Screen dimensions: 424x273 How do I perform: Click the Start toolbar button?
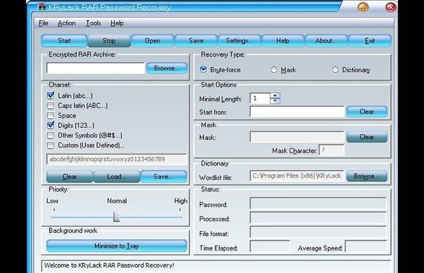tap(64, 41)
